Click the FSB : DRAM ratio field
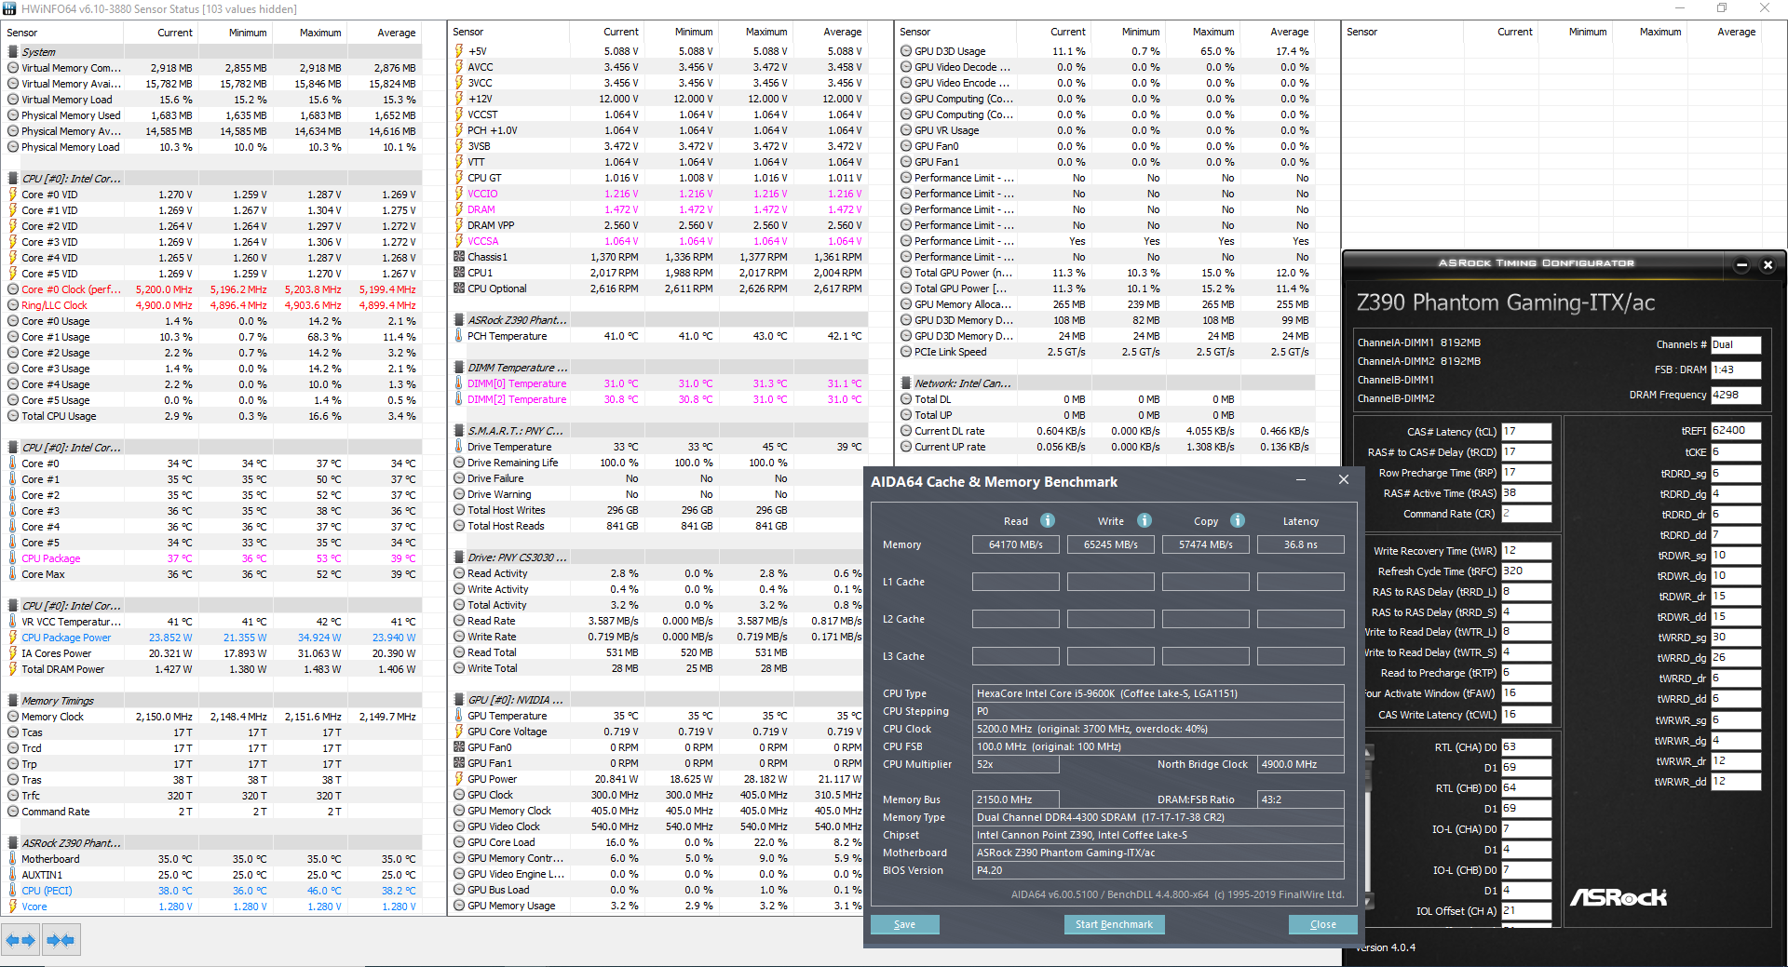The height and width of the screenshot is (967, 1788). tap(1736, 369)
